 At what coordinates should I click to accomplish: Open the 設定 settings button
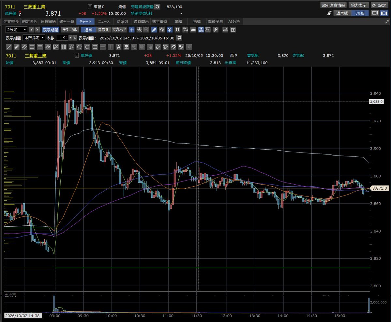(x=379, y=5)
